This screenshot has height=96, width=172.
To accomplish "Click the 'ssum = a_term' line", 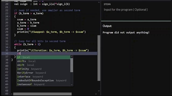I will (27, 19).
